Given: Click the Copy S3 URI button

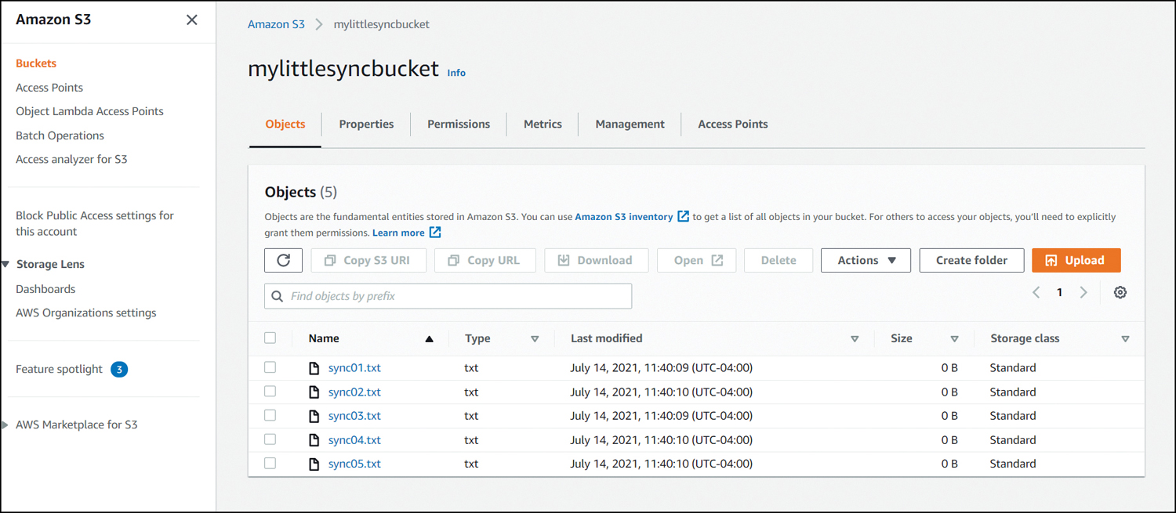Looking at the screenshot, I should coord(368,260).
